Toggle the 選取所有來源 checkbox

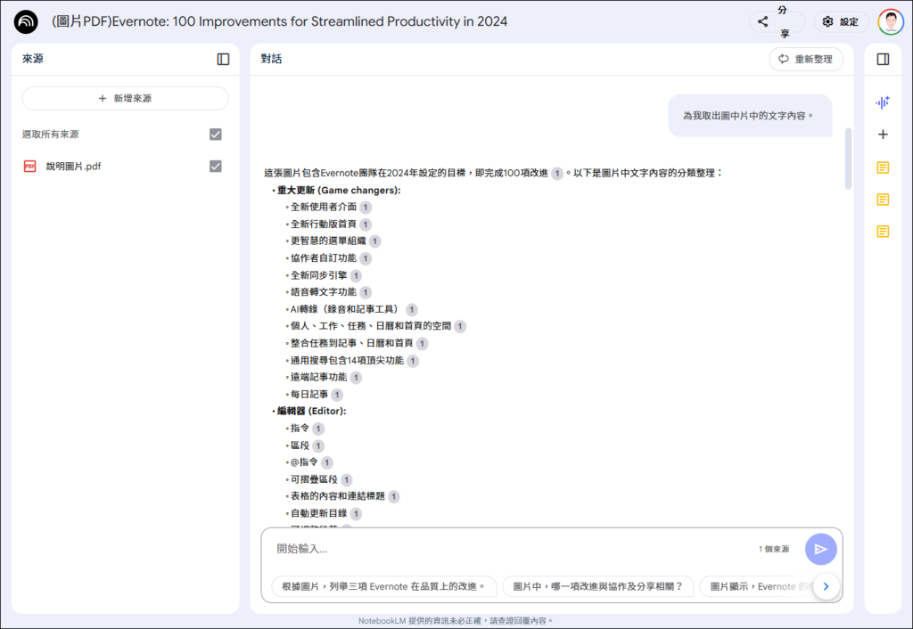[x=216, y=135]
